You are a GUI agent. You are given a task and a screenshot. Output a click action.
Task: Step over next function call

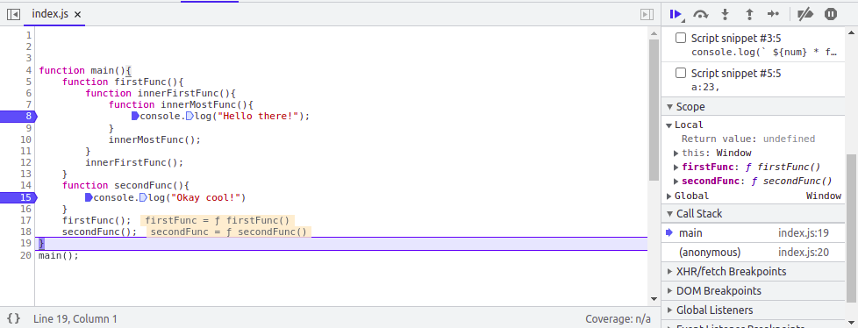(x=700, y=15)
